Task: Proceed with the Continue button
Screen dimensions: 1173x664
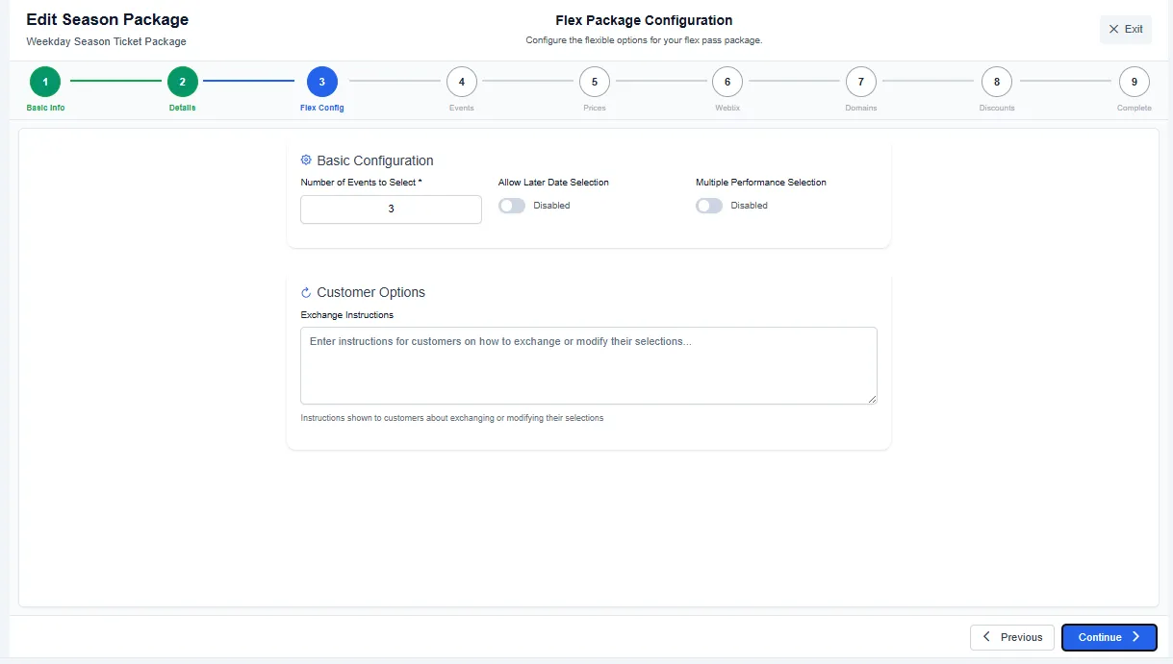Action: coord(1109,637)
